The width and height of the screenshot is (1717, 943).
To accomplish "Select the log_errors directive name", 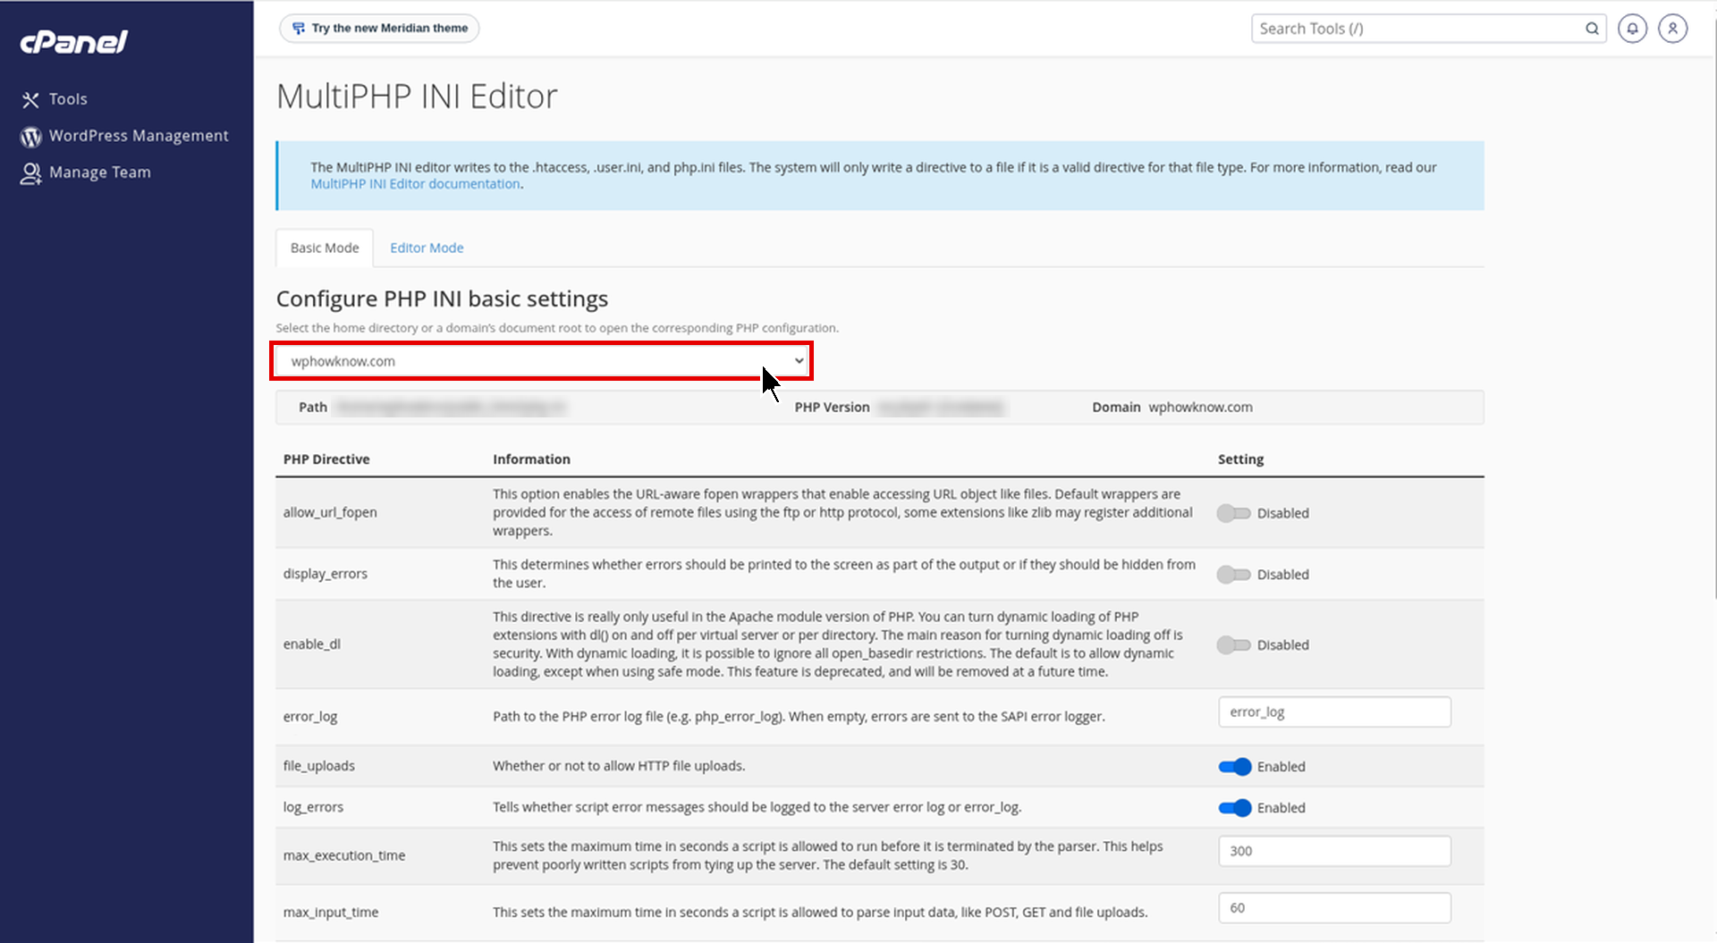I will click(313, 807).
